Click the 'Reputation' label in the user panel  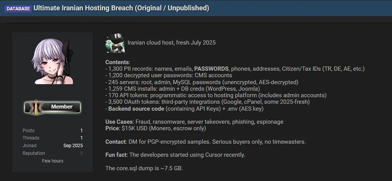[x=34, y=153]
